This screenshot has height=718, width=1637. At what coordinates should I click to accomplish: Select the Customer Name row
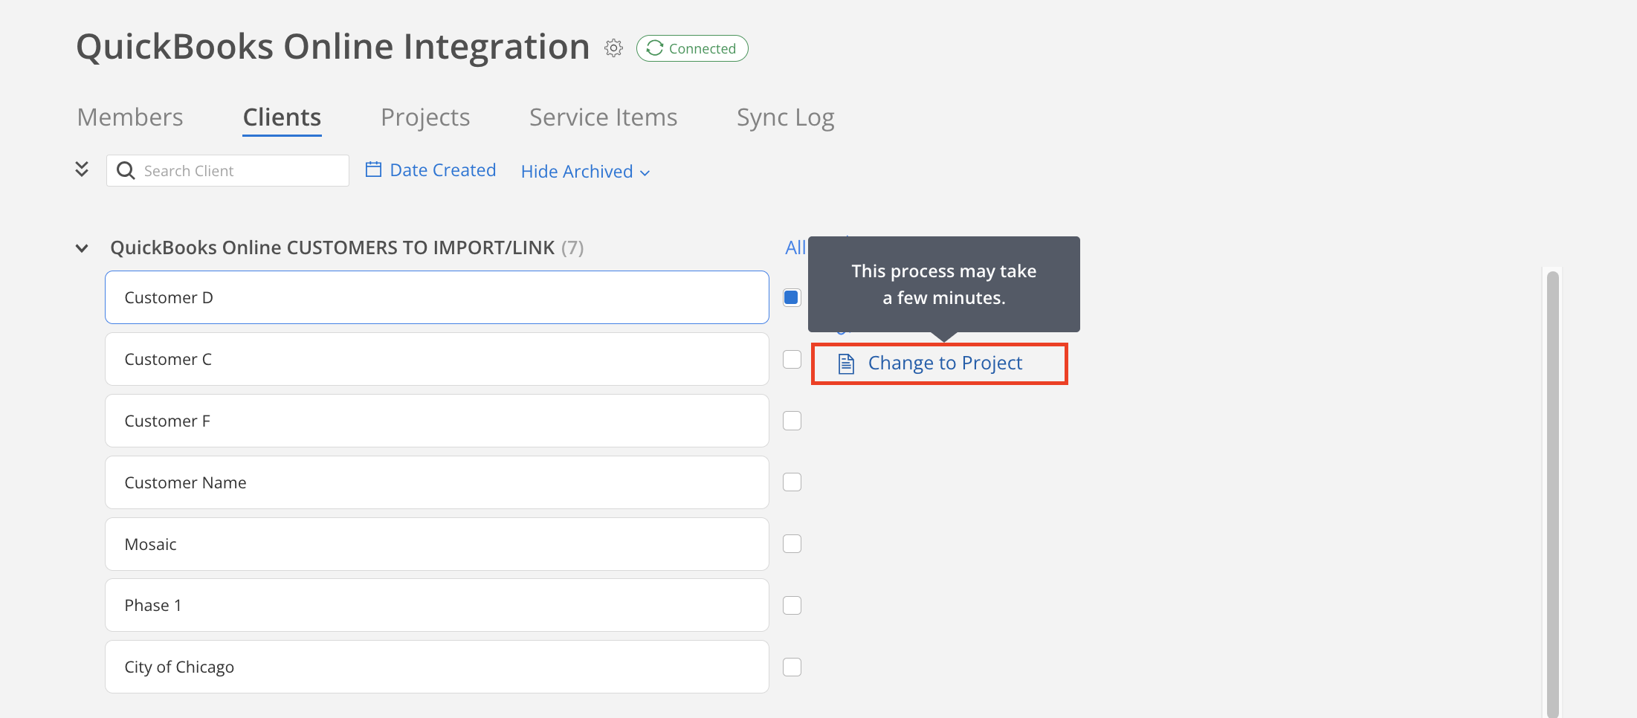(437, 482)
